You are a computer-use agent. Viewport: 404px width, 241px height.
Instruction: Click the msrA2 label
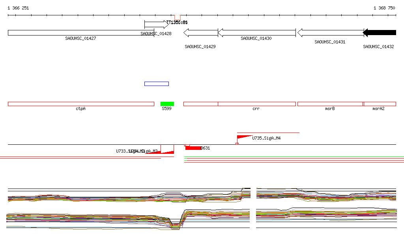tap(378, 108)
